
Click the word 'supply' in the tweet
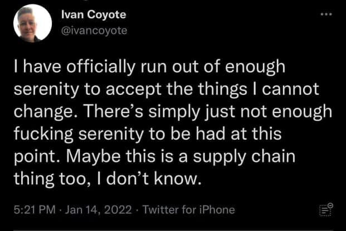(220, 157)
